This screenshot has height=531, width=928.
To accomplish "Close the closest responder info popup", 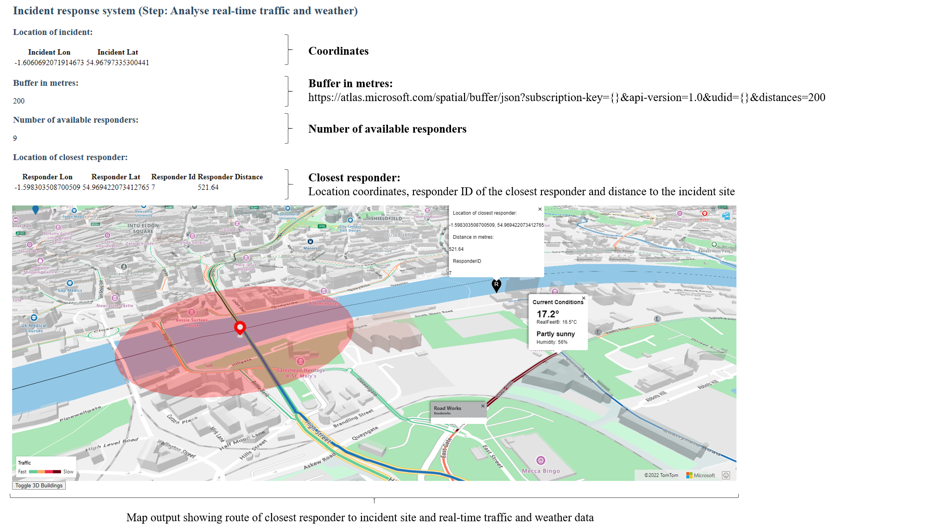I will [540, 209].
